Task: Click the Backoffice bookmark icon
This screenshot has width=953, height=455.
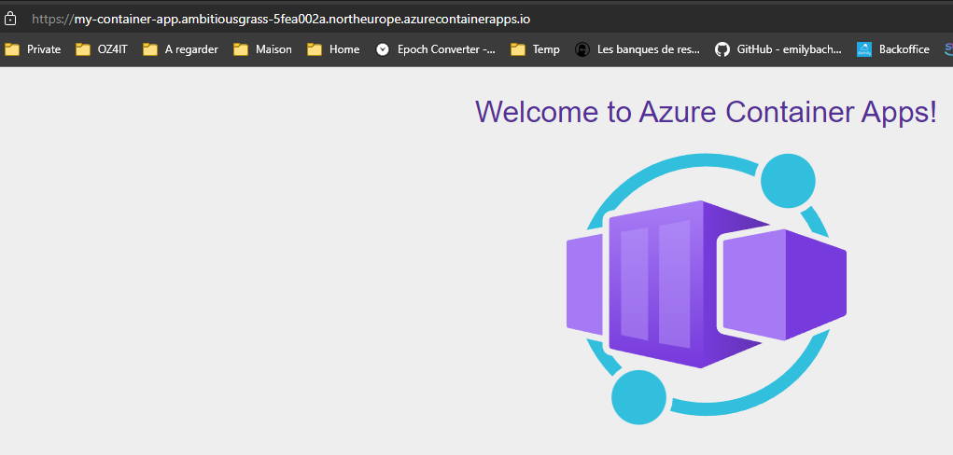Action: (864, 49)
